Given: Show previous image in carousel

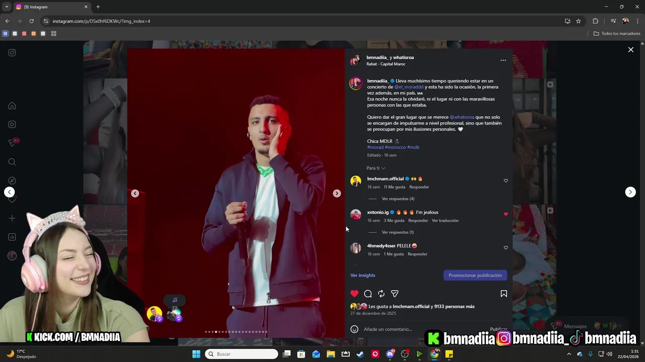Looking at the screenshot, I should pos(135,194).
